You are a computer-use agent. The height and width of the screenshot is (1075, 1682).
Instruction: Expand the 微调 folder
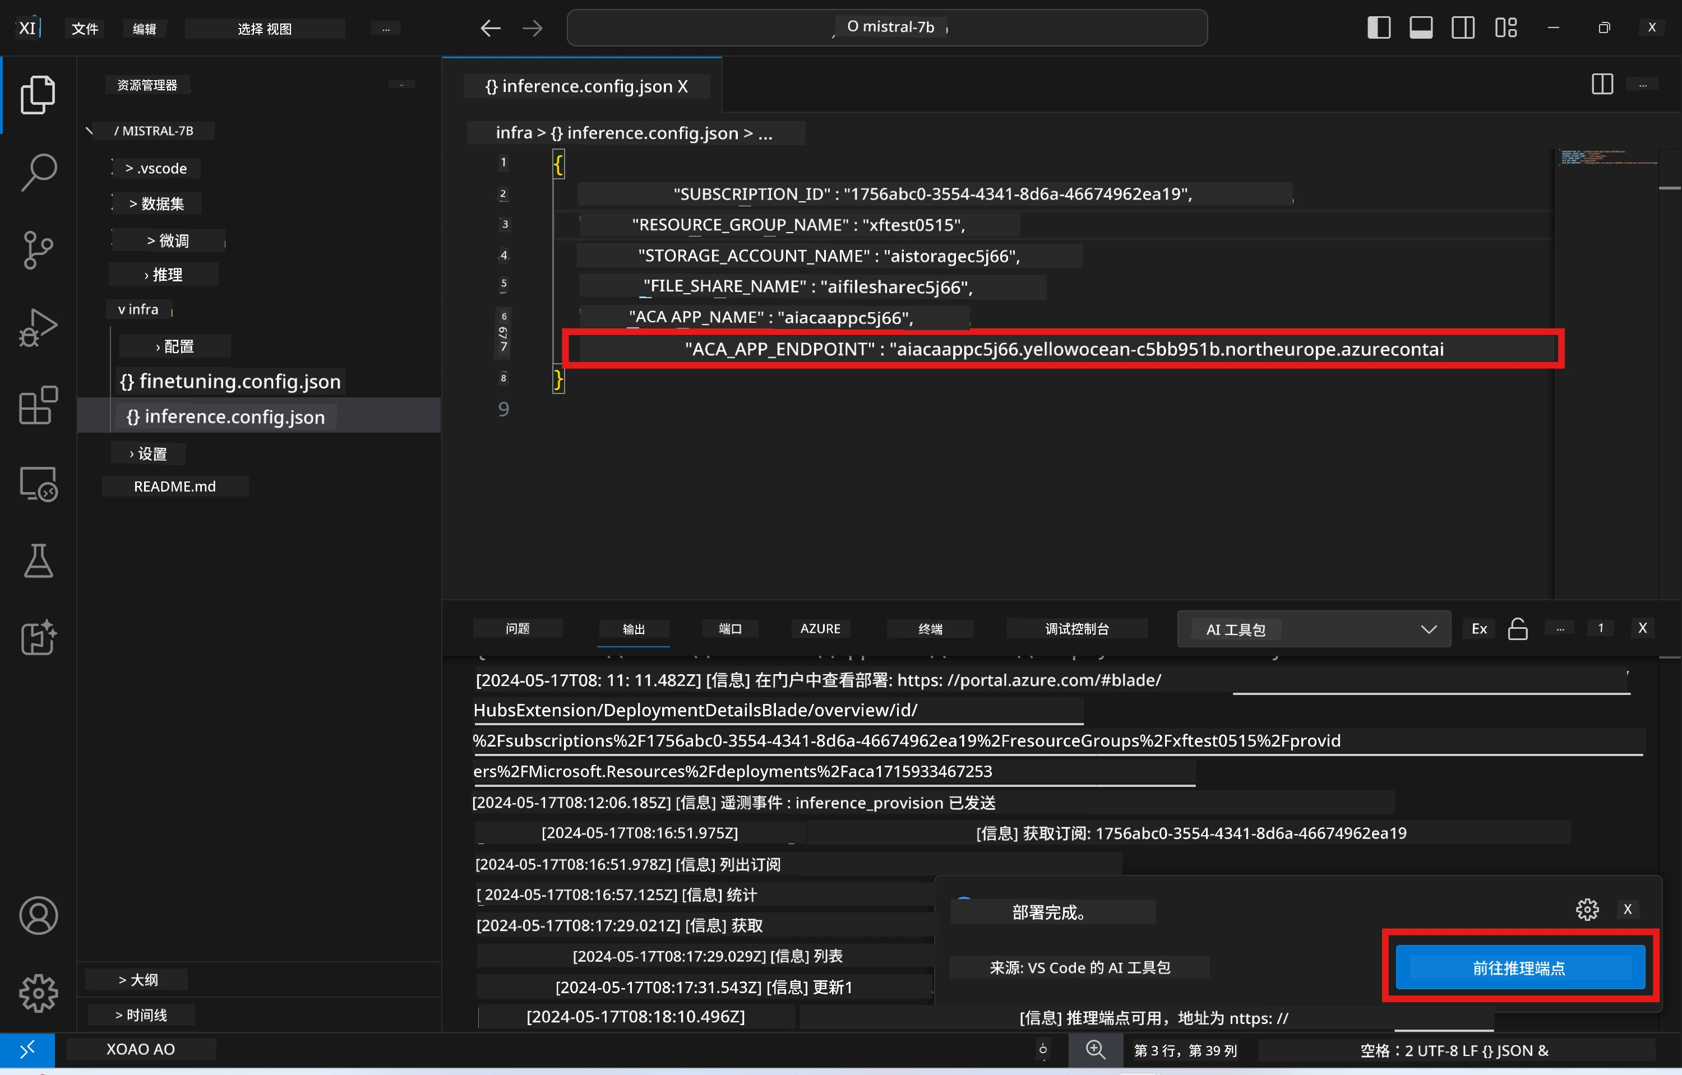coord(168,241)
